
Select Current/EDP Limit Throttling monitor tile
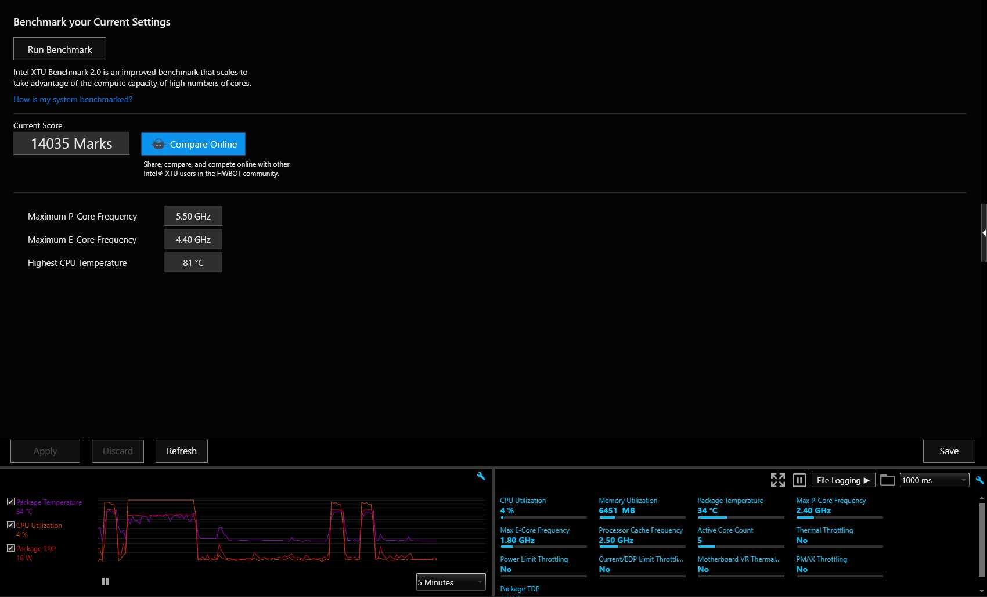[x=642, y=566]
